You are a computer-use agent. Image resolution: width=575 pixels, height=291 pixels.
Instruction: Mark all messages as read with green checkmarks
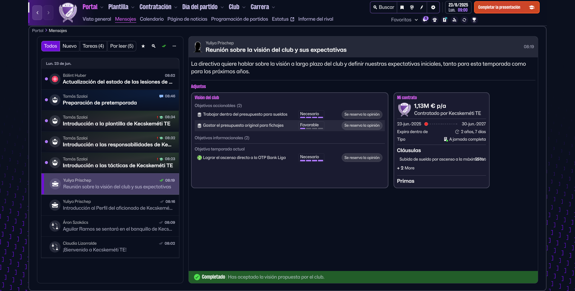[164, 46]
